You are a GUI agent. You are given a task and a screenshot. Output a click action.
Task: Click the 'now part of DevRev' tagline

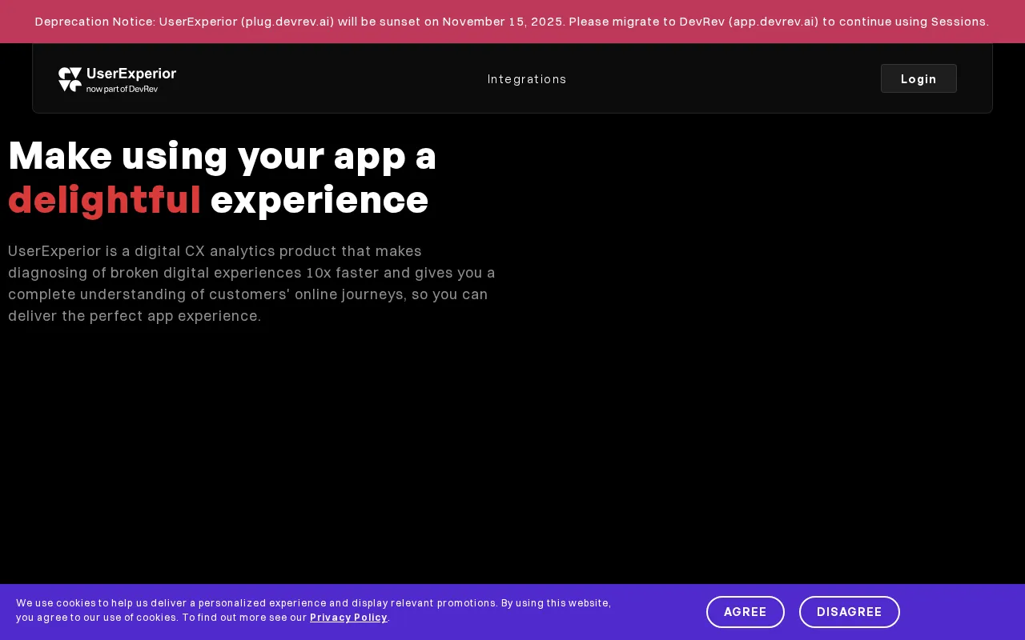pyautogui.click(x=122, y=89)
